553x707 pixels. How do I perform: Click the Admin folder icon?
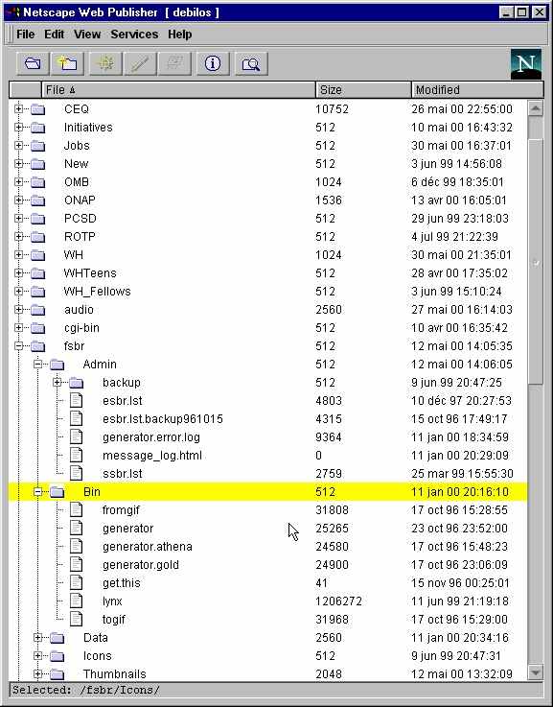click(x=57, y=365)
